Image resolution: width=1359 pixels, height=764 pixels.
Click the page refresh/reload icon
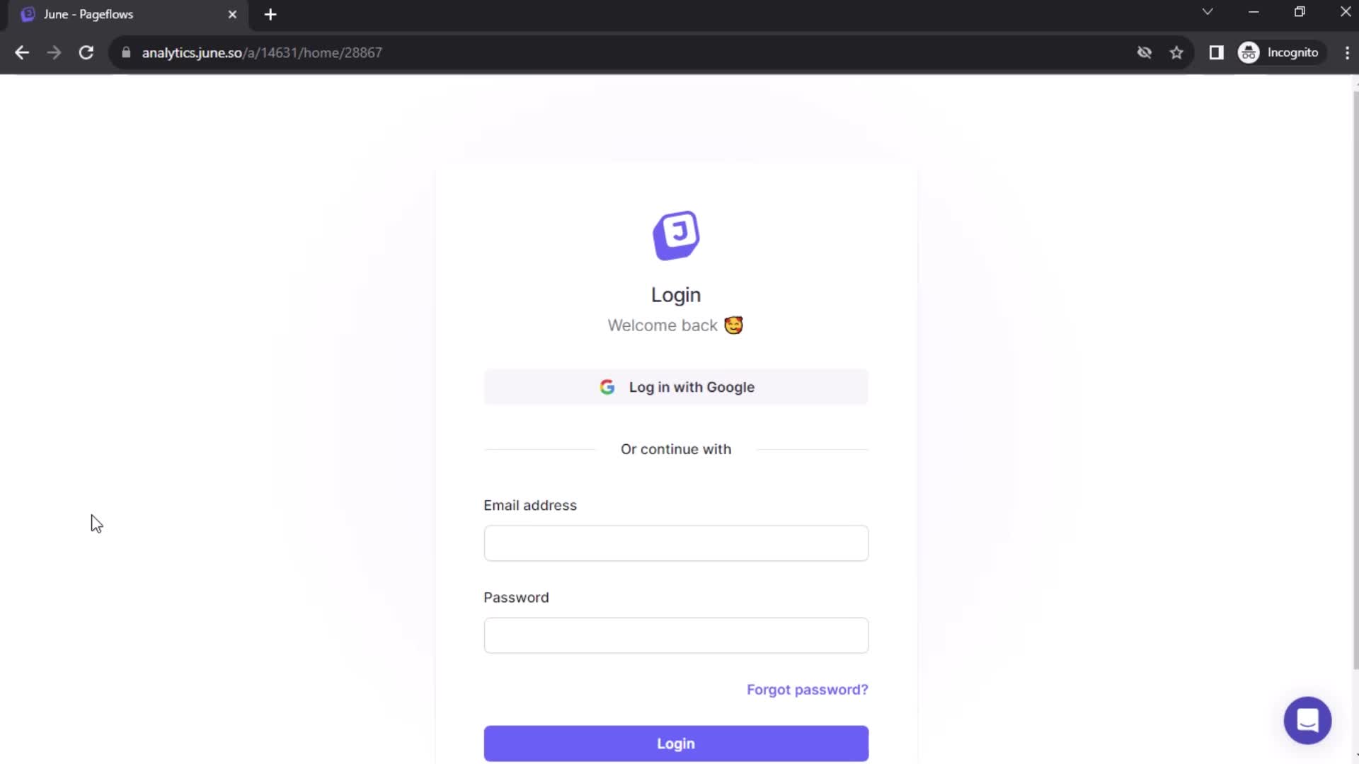click(x=85, y=52)
